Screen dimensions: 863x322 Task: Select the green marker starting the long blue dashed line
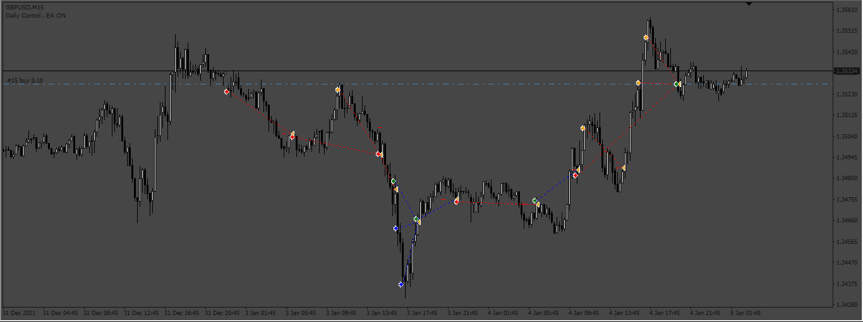coord(534,201)
